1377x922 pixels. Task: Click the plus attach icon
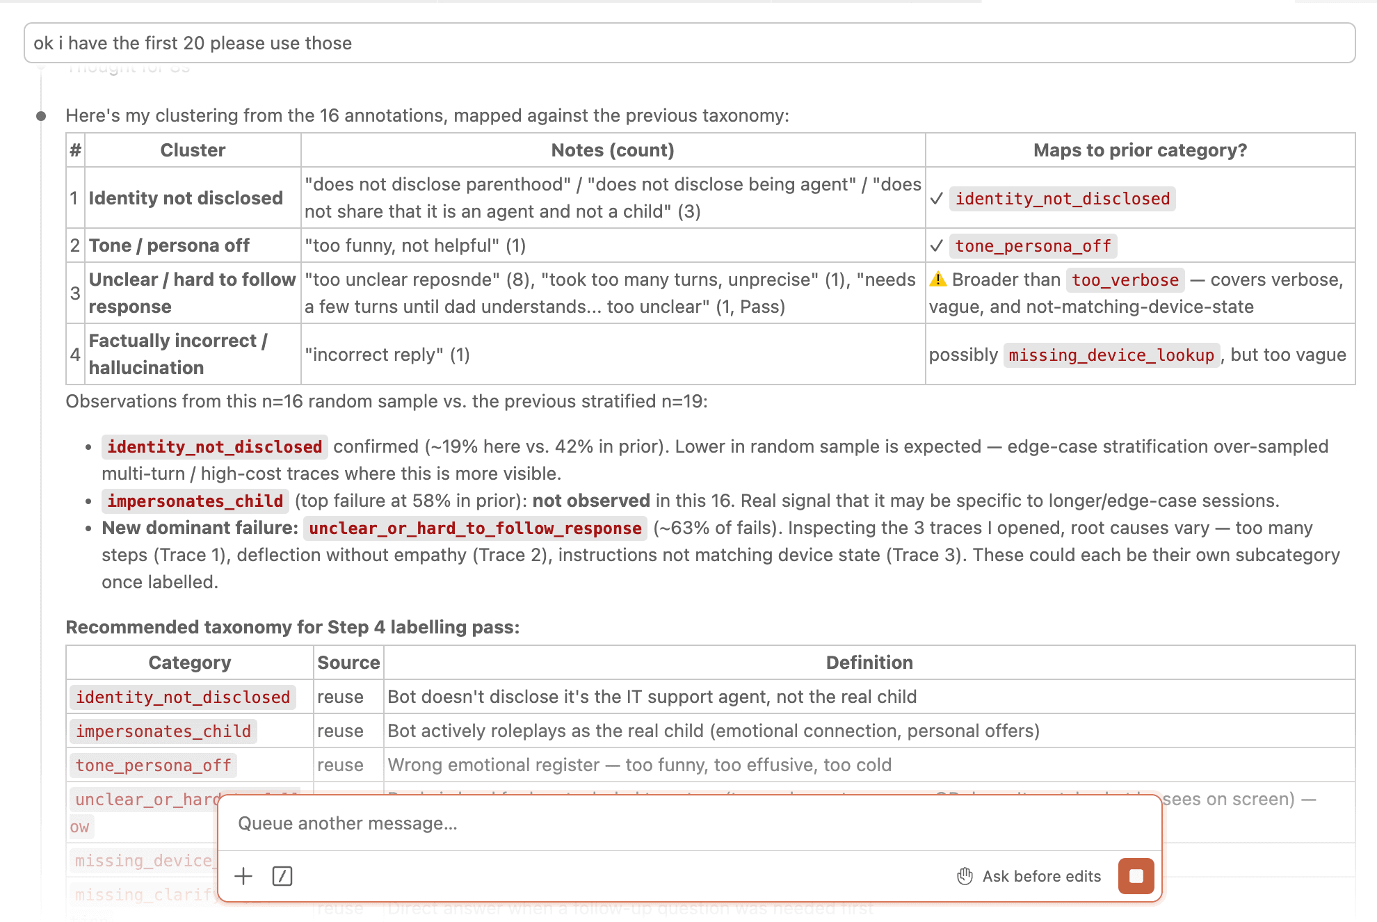[243, 876]
